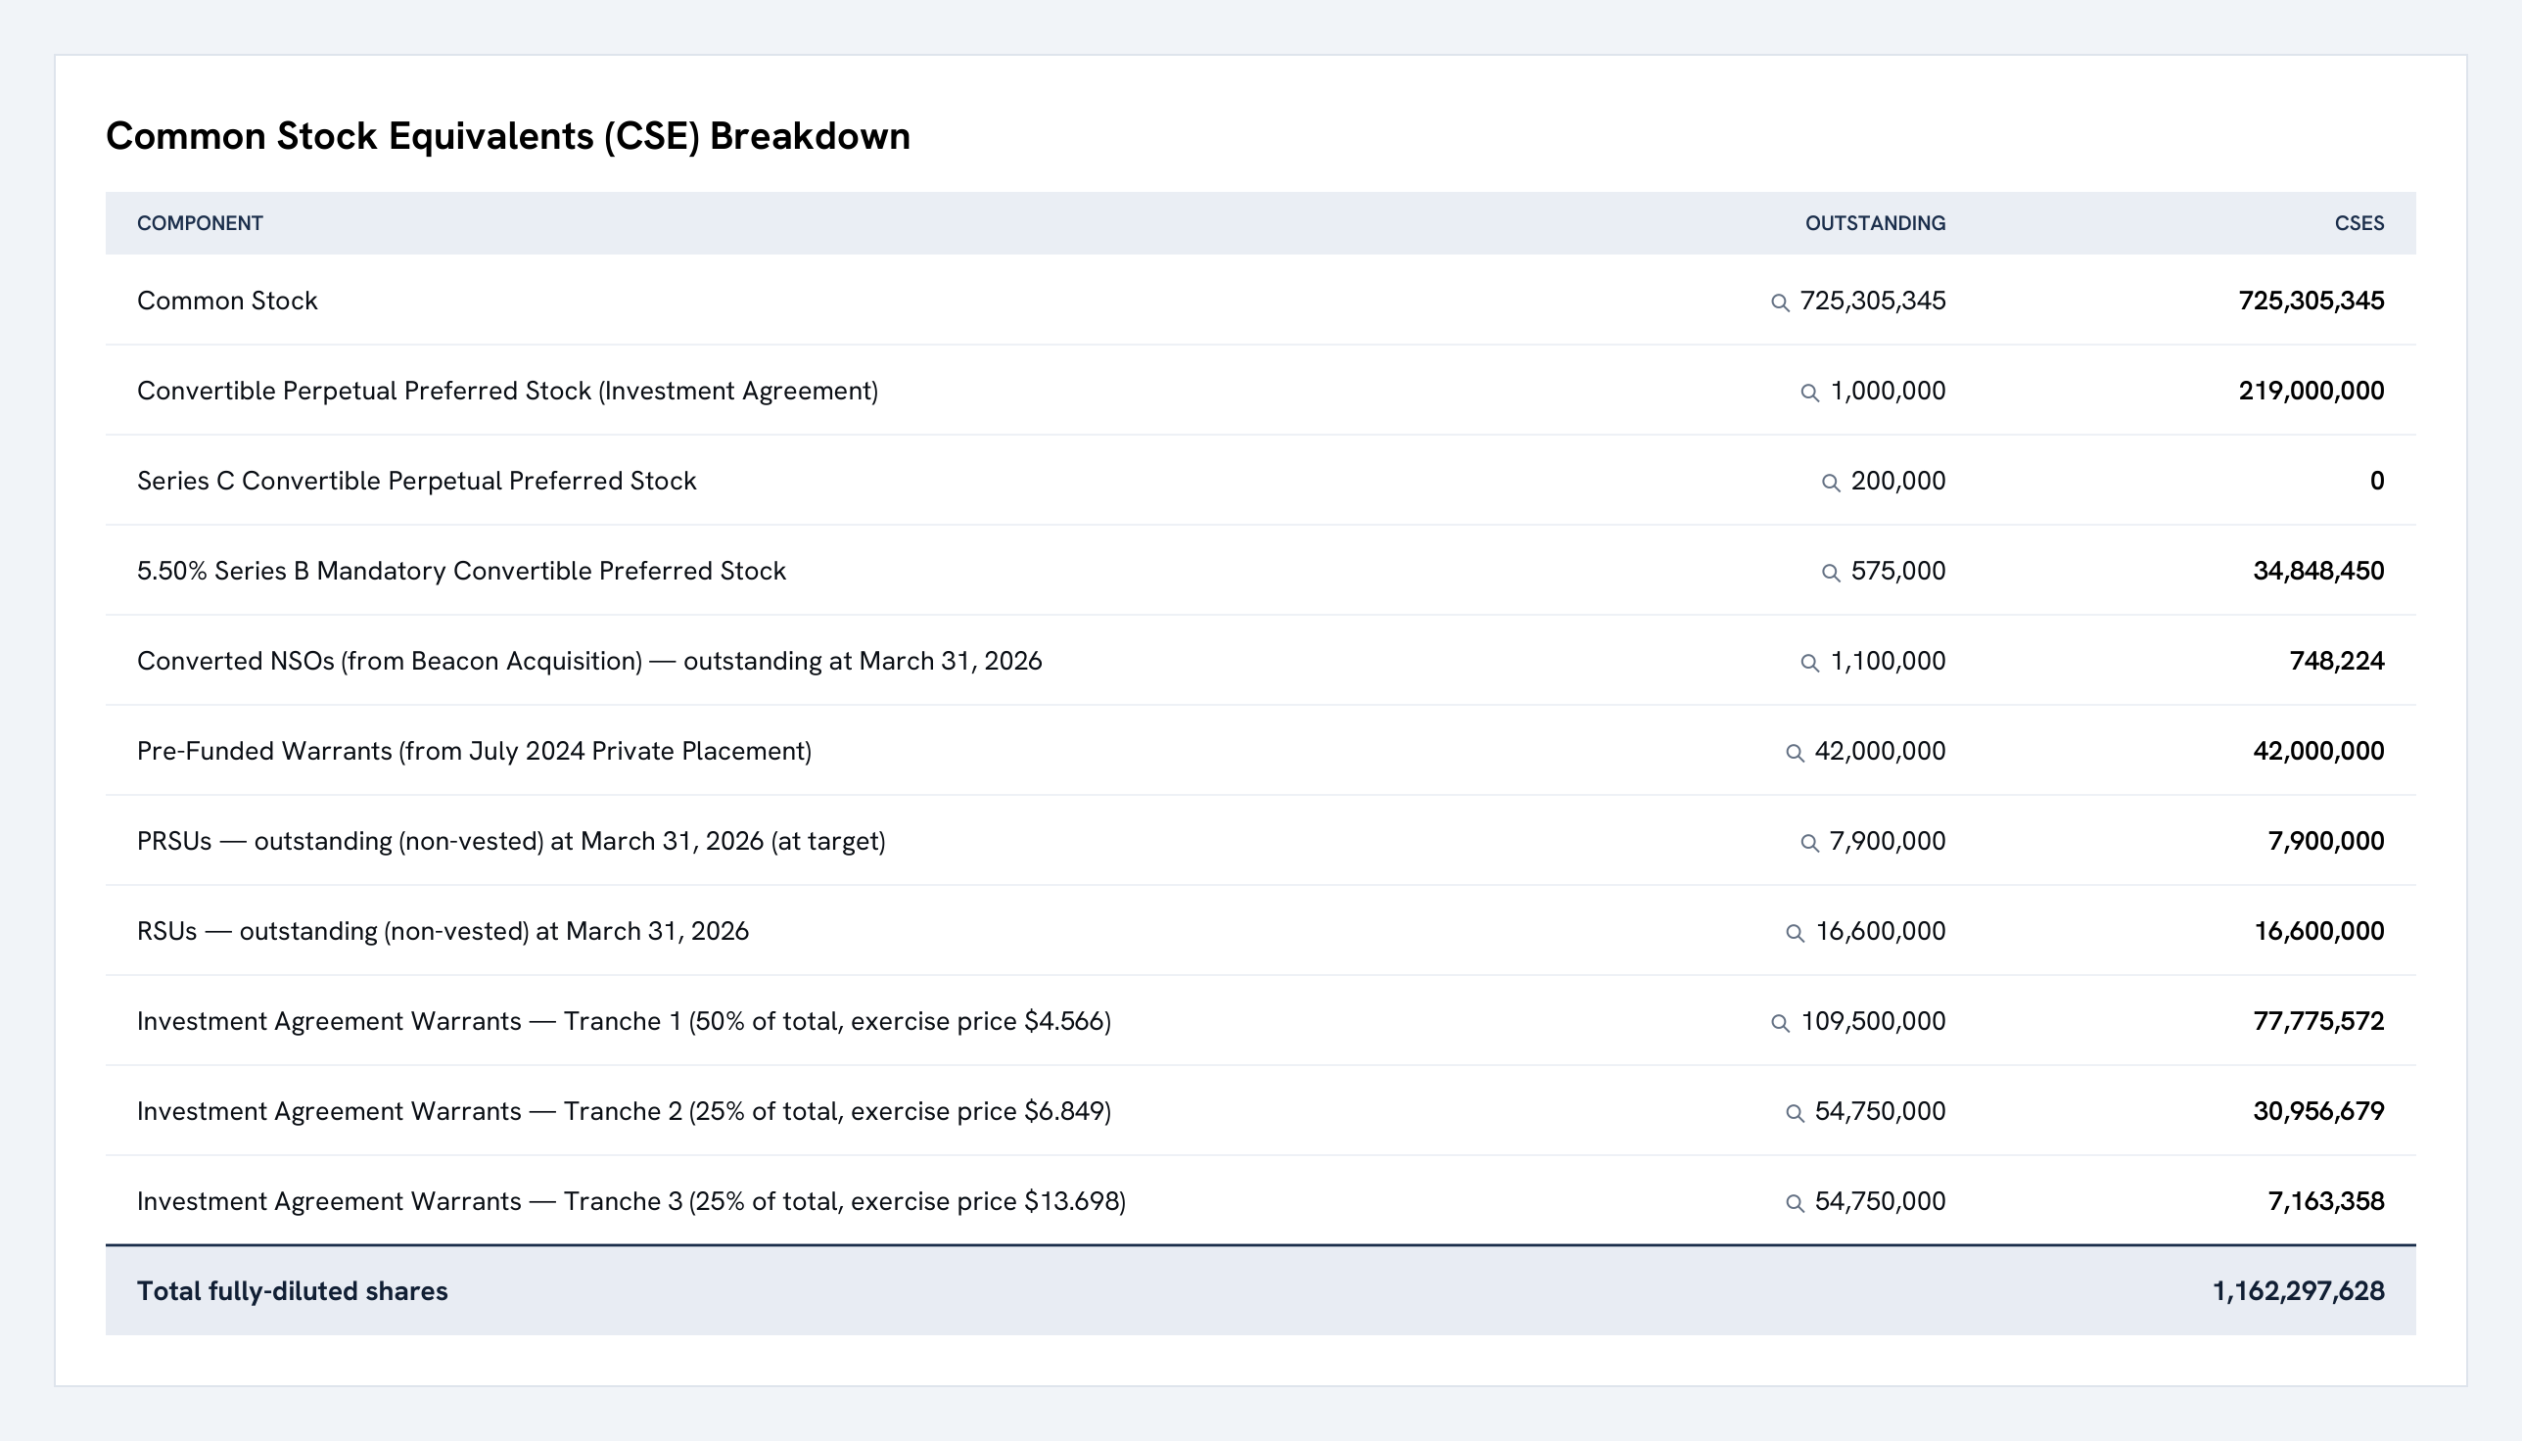2522x1441 pixels.
Task: Select Pre-Funded Warrants (from July 2024 Private Placement)
Action: (474, 751)
